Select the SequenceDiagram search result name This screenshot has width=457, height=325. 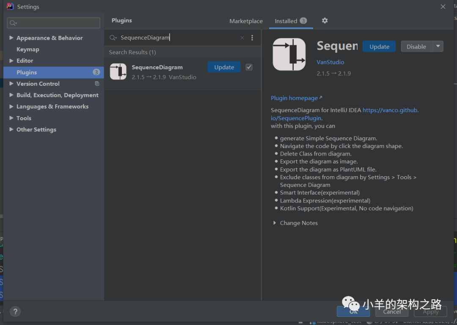pos(157,67)
